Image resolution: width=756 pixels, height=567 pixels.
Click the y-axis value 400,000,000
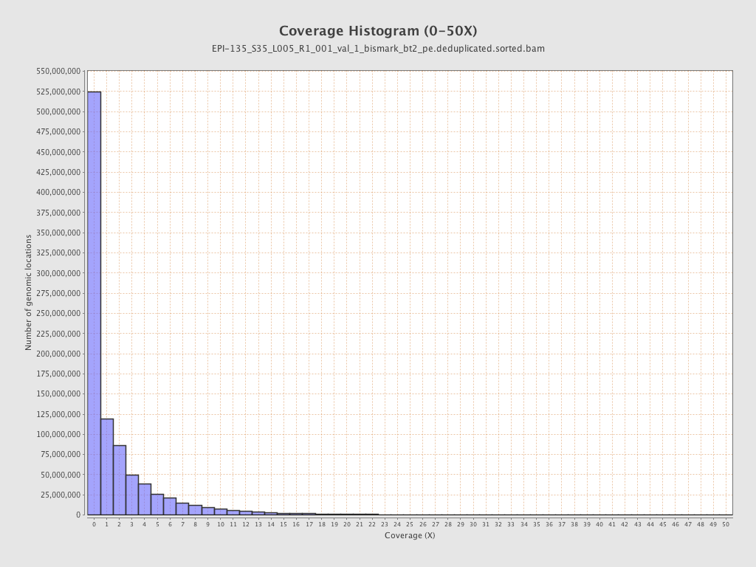click(58, 192)
